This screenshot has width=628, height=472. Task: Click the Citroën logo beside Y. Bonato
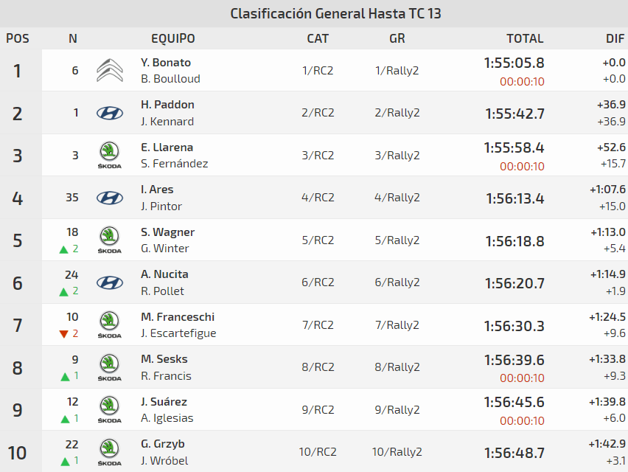110,71
